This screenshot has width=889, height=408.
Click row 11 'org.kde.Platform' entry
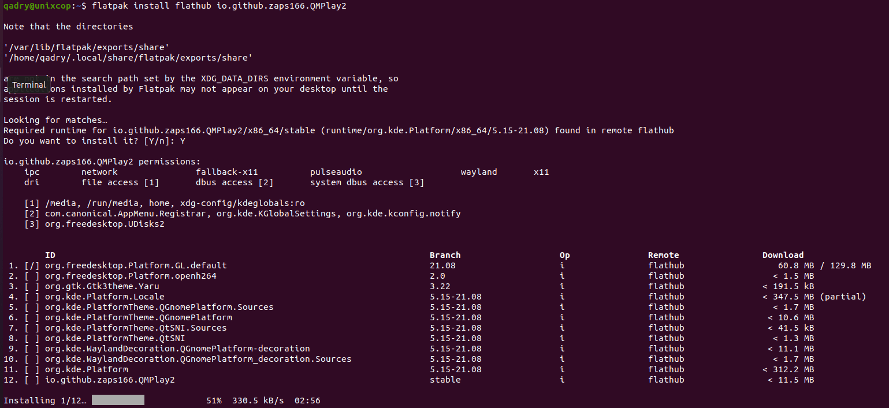[x=87, y=369]
